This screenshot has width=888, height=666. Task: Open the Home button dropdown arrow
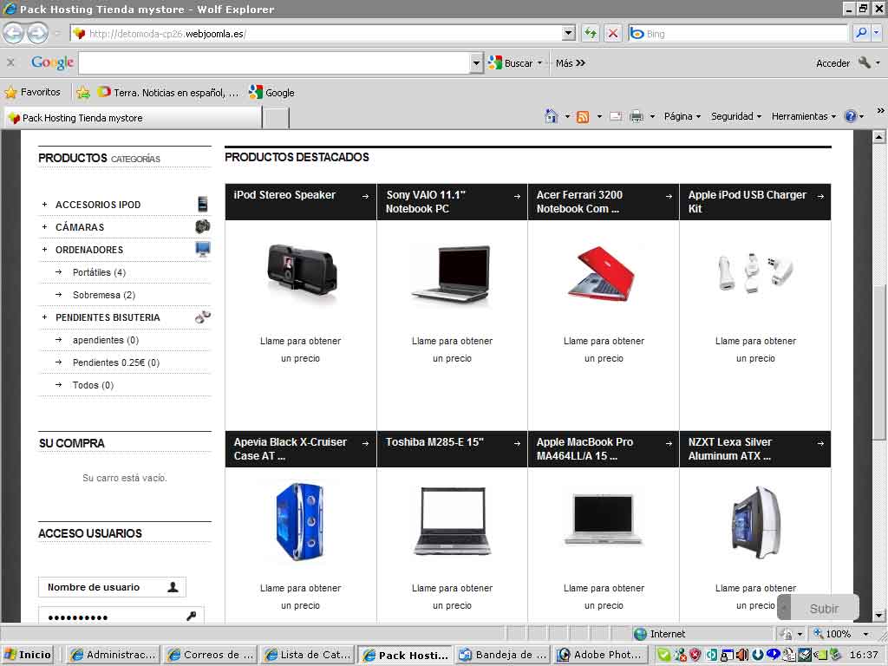click(x=567, y=117)
